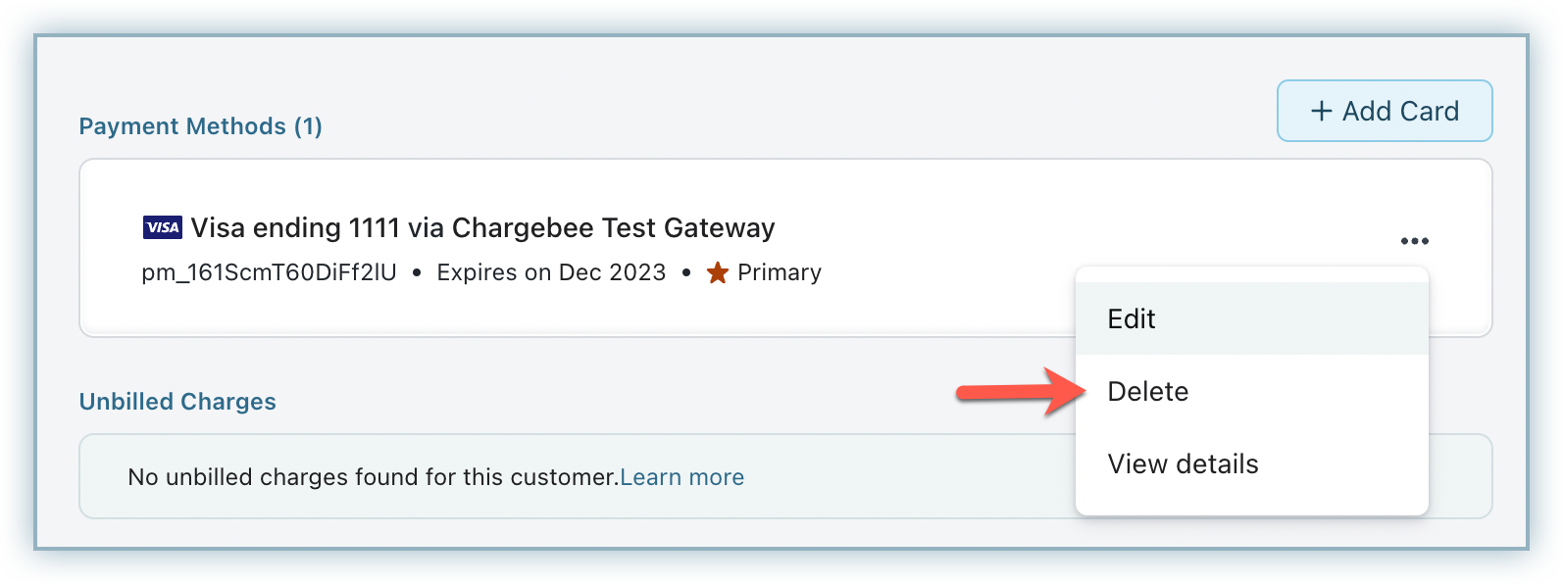Open the three-dots more options menu
Screen dimensions: 1563x584
tap(1414, 241)
